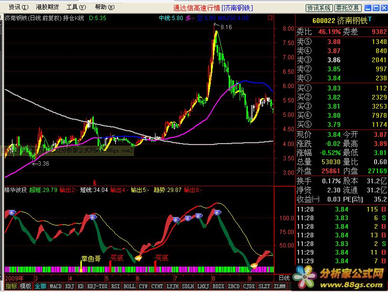Click the red S marker below chart

[95, 183]
